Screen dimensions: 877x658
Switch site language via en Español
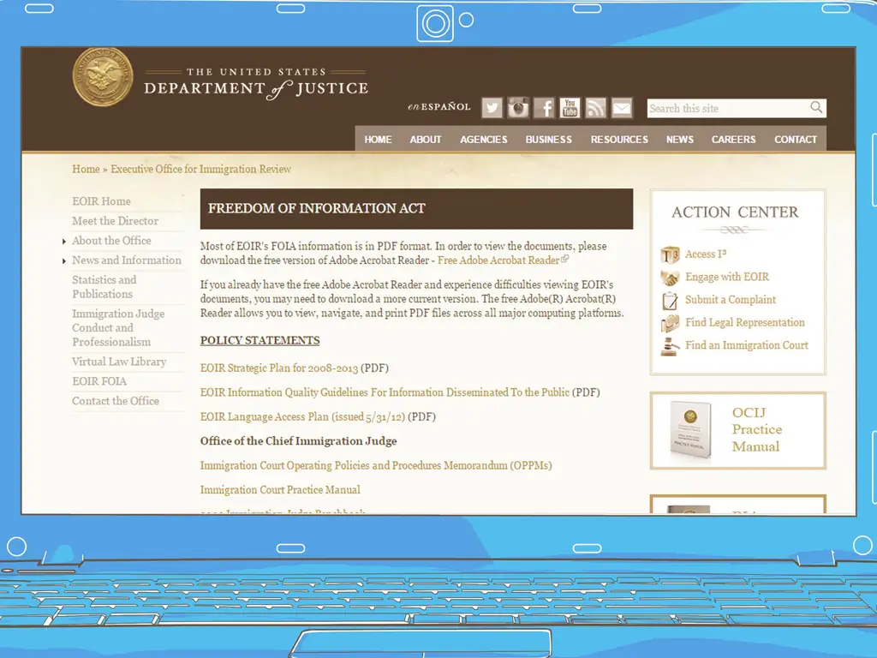[x=438, y=107]
